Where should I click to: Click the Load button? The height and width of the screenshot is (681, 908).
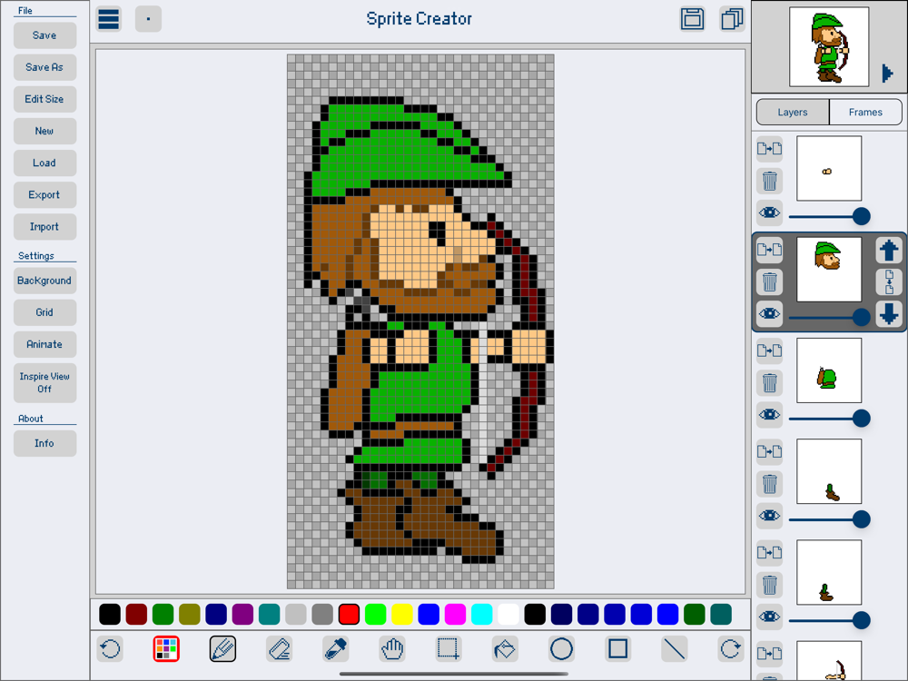coord(44,163)
